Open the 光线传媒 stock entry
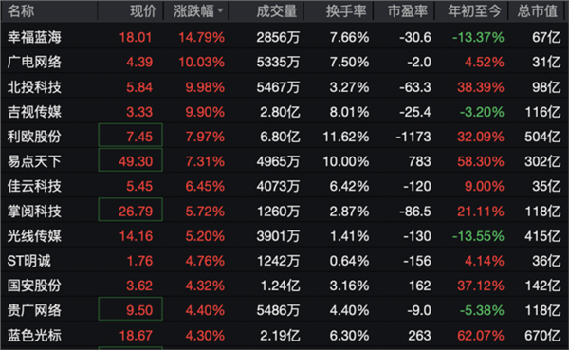 34,236
